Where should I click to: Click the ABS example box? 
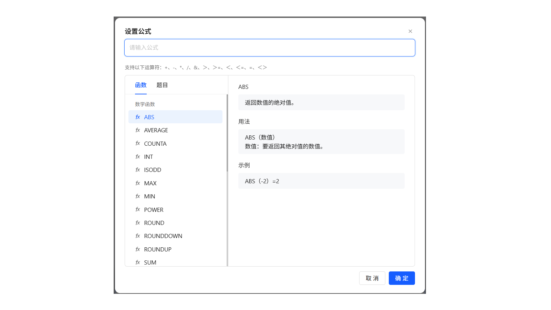pyautogui.click(x=321, y=181)
